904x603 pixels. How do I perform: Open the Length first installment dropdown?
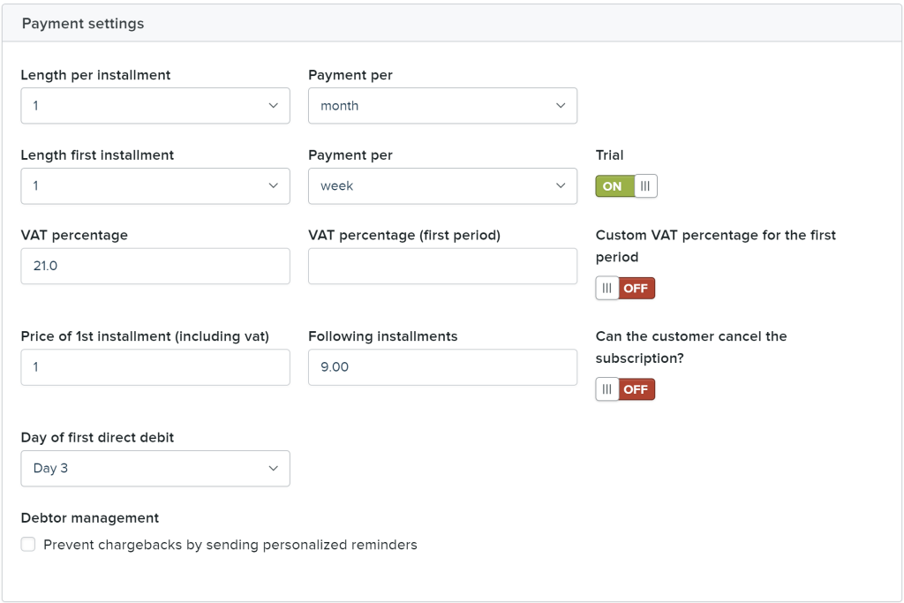pyautogui.click(x=155, y=185)
